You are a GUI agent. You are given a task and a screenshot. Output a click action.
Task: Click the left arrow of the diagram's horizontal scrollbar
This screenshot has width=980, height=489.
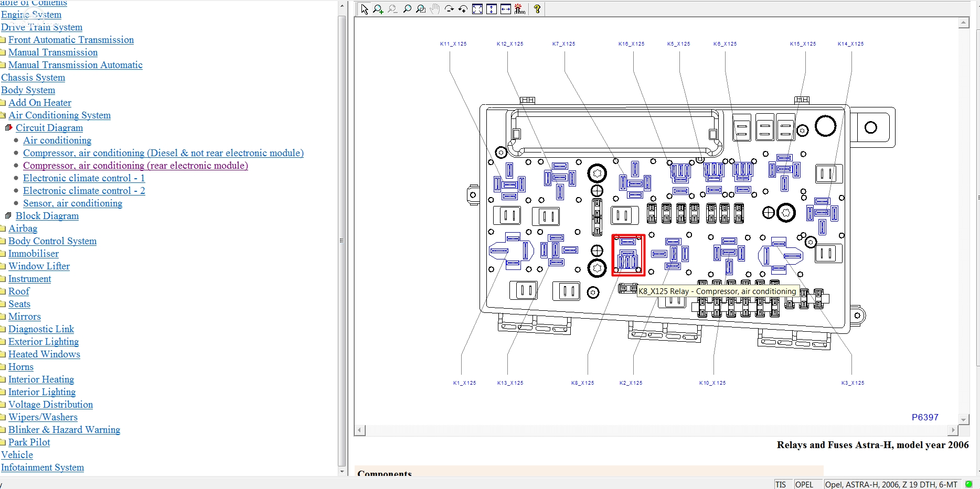(360, 430)
